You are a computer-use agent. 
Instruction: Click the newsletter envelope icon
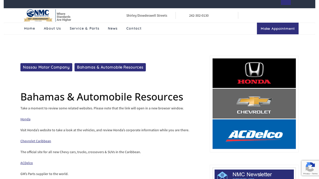[x=222, y=175]
